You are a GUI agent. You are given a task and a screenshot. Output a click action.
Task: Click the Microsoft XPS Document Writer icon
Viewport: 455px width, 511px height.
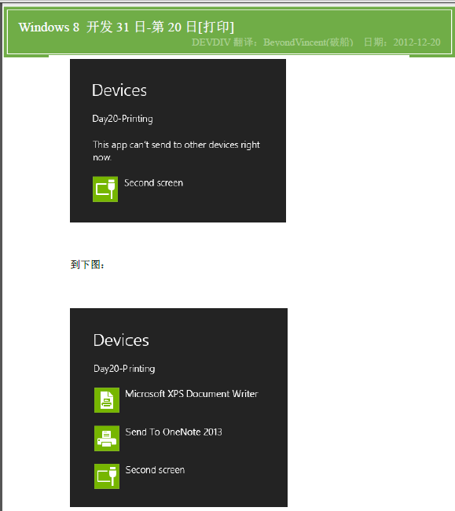pyautogui.click(x=107, y=400)
